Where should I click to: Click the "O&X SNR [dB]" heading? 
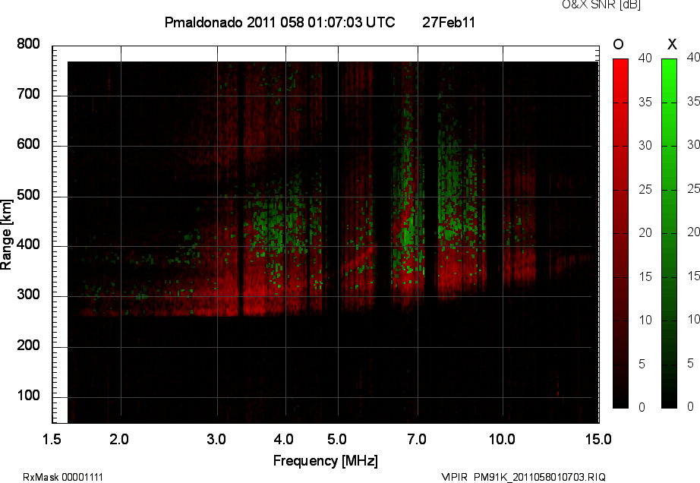point(601,5)
